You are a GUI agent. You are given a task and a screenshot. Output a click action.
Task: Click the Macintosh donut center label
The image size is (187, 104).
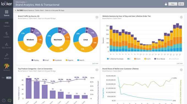point(58,40)
